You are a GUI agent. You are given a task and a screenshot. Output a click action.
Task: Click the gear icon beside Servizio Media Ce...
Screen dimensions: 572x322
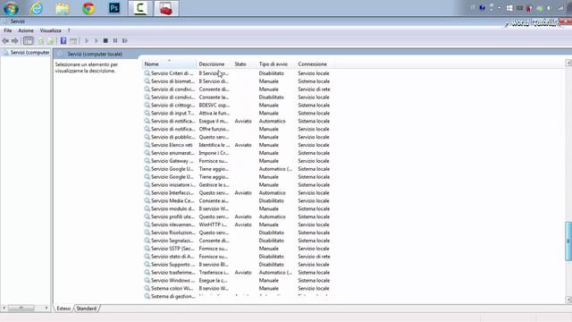tap(147, 200)
